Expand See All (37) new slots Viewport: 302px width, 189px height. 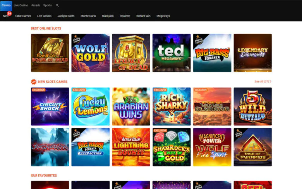(263, 81)
